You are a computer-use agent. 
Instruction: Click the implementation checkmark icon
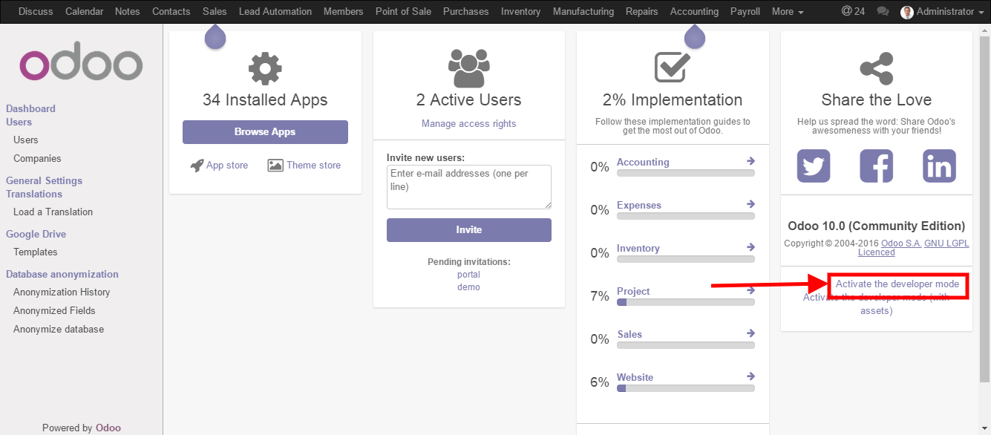pos(673,67)
